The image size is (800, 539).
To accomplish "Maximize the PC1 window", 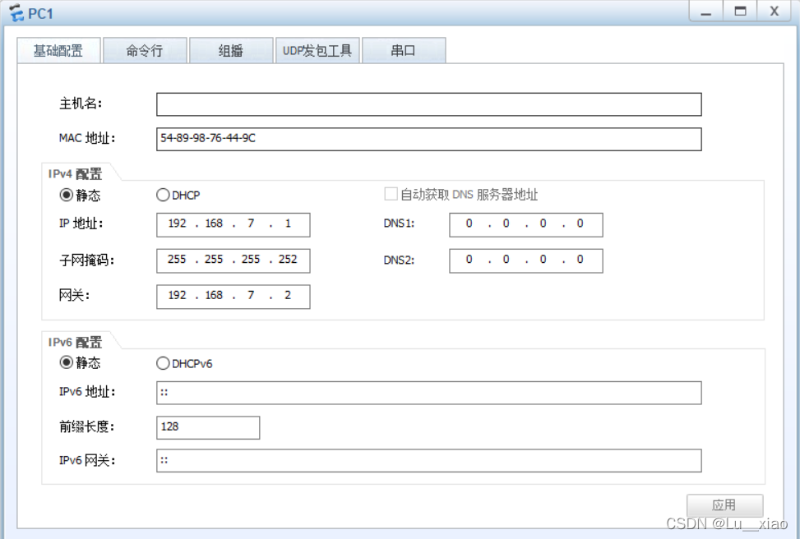I will click(x=740, y=12).
